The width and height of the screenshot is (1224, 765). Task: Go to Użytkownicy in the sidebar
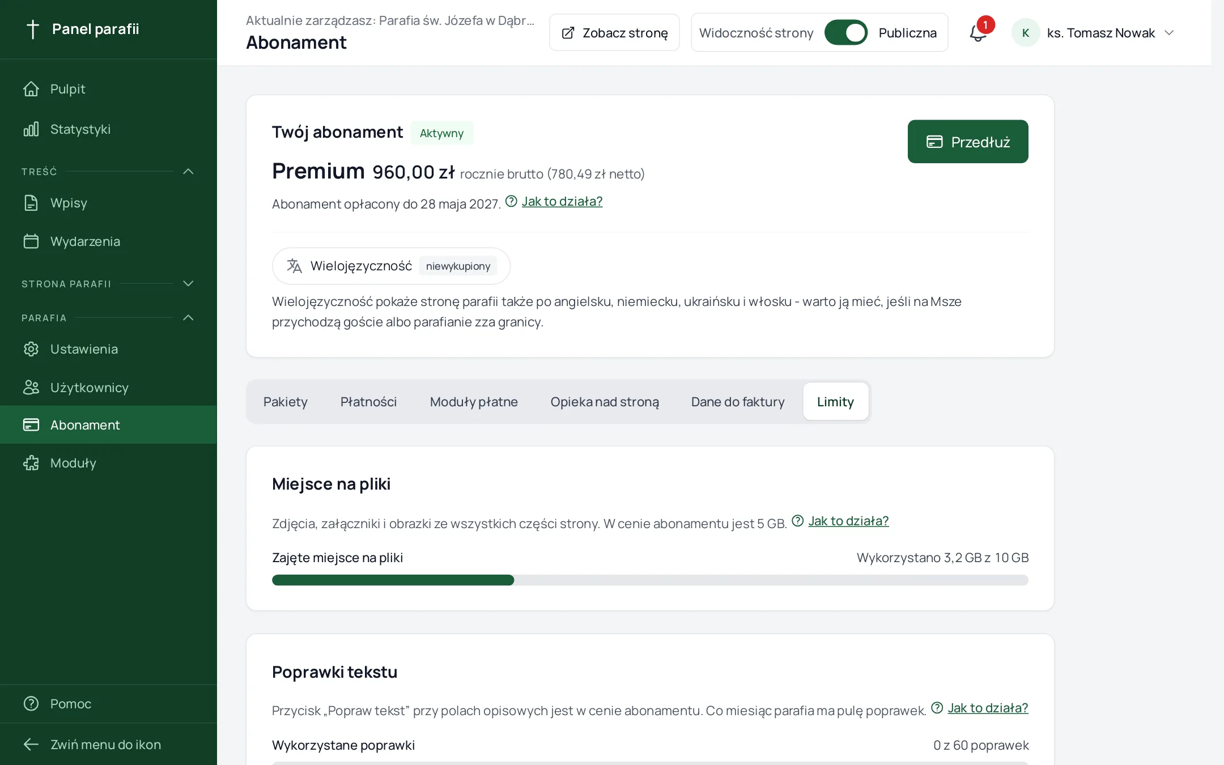pyautogui.click(x=108, y=388)
